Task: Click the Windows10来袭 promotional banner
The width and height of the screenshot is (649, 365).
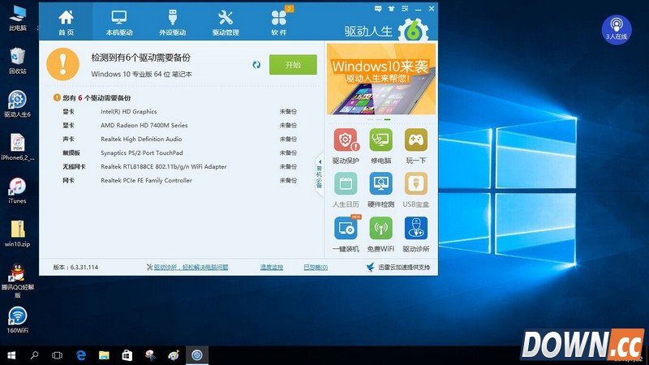Action: click(380, 79)
